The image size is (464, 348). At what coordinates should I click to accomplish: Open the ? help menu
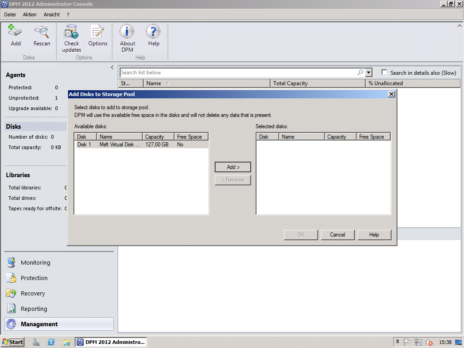pos(68,14)
